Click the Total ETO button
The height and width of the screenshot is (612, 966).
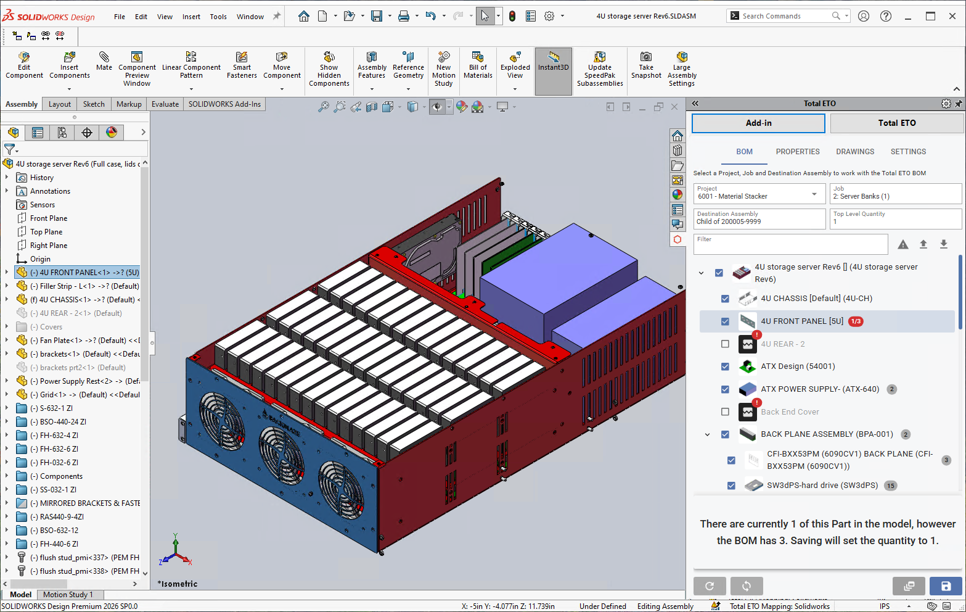click(x=896, y=123)
